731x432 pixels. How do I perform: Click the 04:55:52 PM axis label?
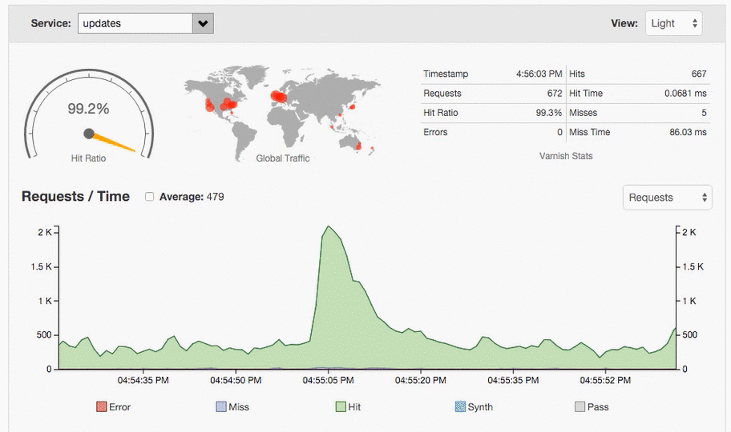[x=605, y=380]
